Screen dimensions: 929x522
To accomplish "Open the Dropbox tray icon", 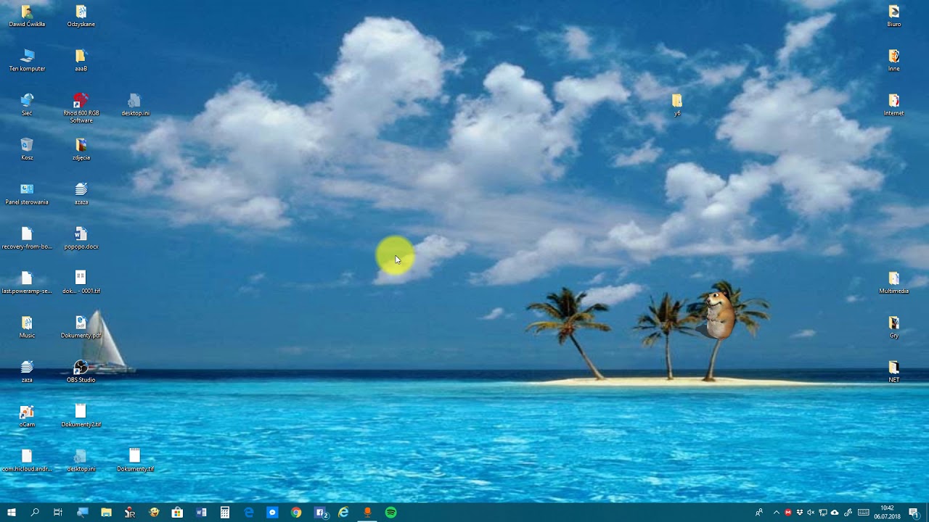I will 800,513.
